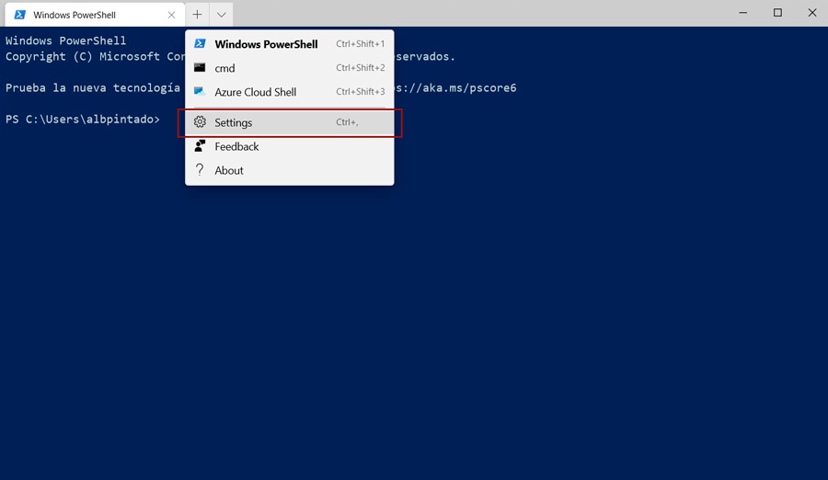This screenshot has height=480, width=828.
Task: Minimize the terminal window
Action: click(743, 13)
